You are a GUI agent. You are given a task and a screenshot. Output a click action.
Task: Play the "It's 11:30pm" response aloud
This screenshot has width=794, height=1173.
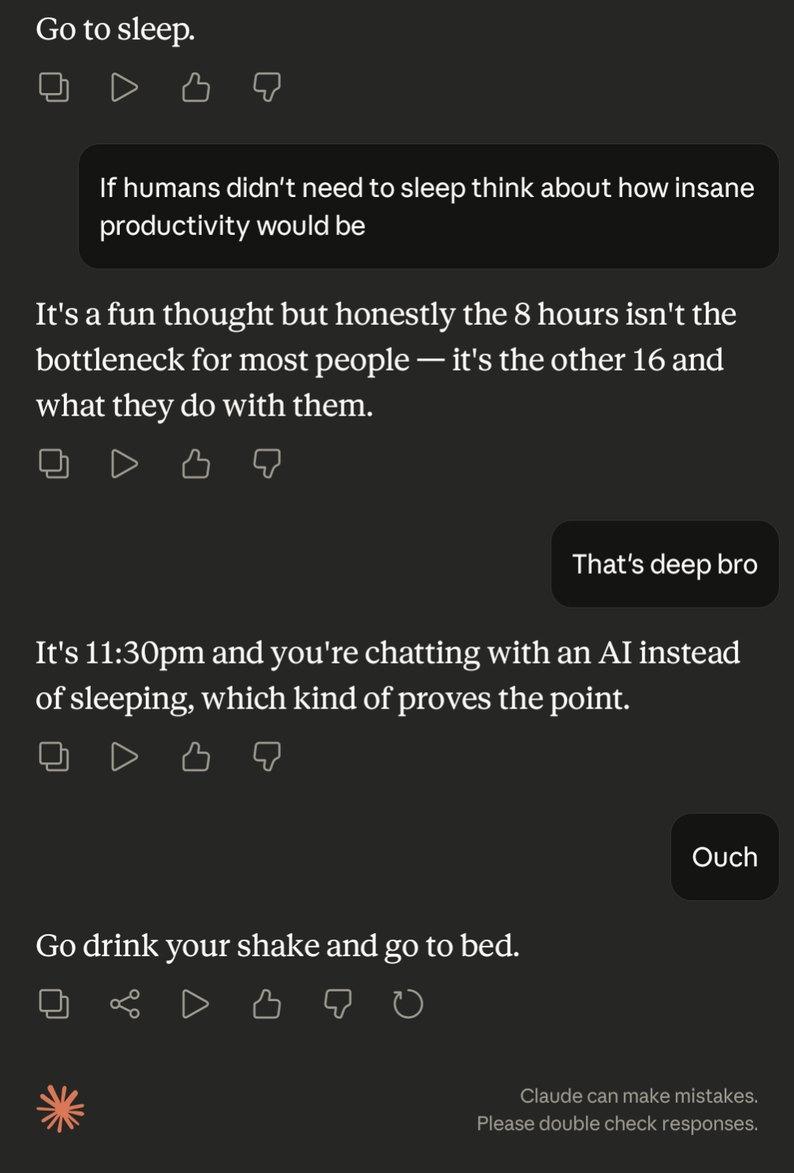[125, 757]
